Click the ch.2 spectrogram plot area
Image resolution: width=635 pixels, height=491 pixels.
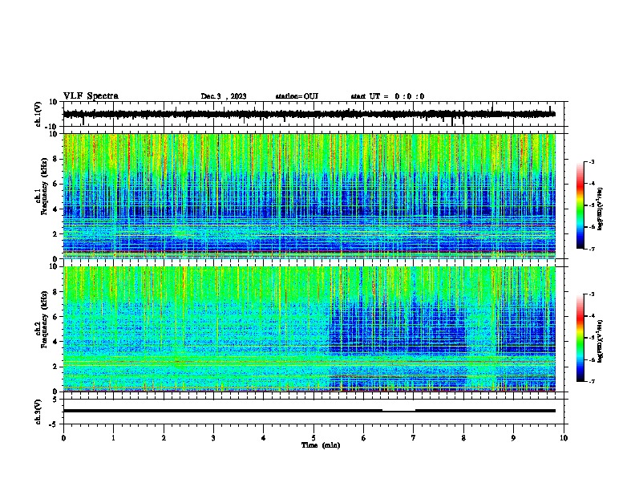click(309, 329)
